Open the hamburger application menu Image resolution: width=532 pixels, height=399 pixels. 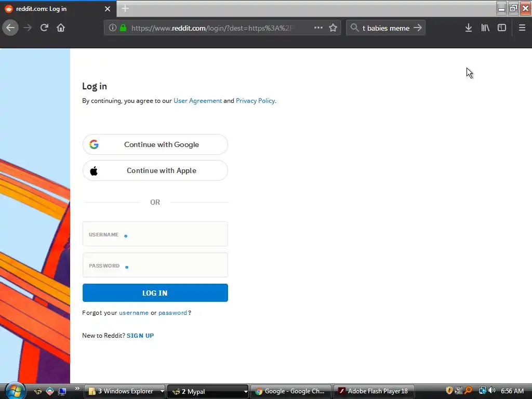tap(522, 28)
